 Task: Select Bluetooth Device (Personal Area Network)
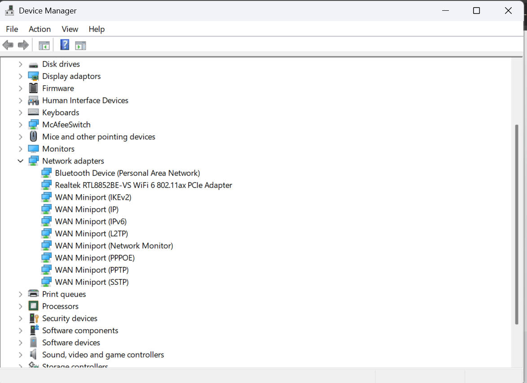click(127, 173)
